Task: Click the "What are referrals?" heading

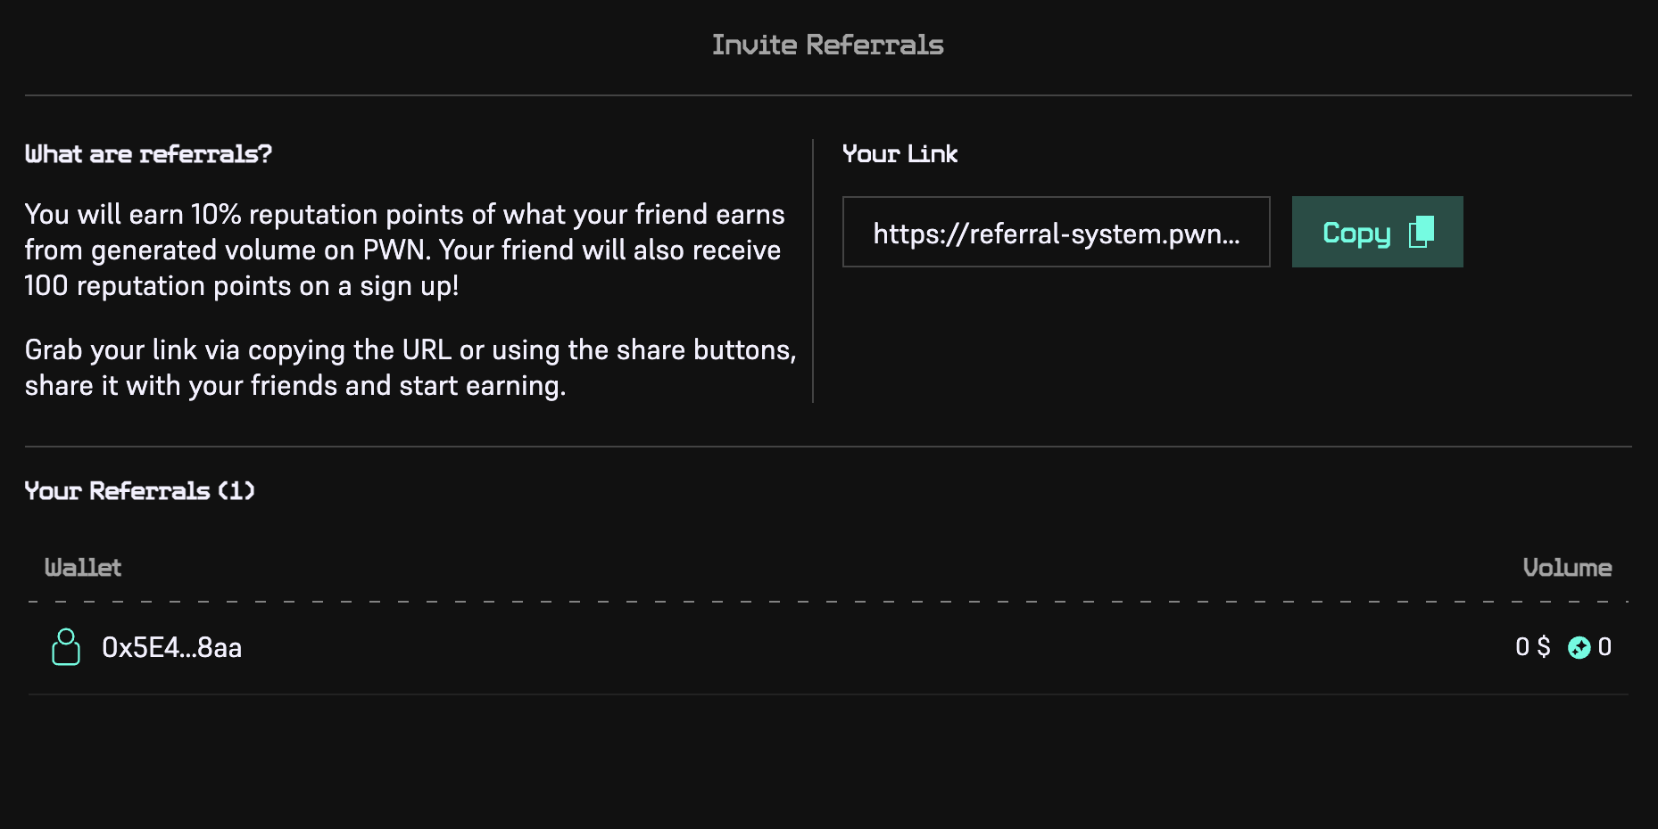Action: [148, 154]
